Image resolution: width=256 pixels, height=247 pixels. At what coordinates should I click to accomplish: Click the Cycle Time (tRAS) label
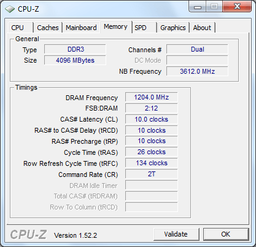pos(91,152)
